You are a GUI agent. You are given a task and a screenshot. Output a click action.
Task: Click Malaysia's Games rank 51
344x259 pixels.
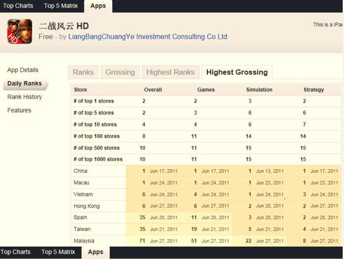pyautogui.click(x=194, y=241)
